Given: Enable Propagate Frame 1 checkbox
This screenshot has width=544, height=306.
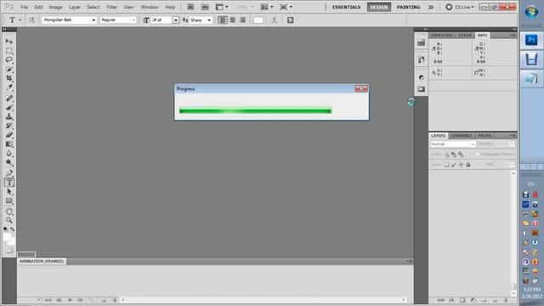Looking at the screenshot, I should coord(478,154).
